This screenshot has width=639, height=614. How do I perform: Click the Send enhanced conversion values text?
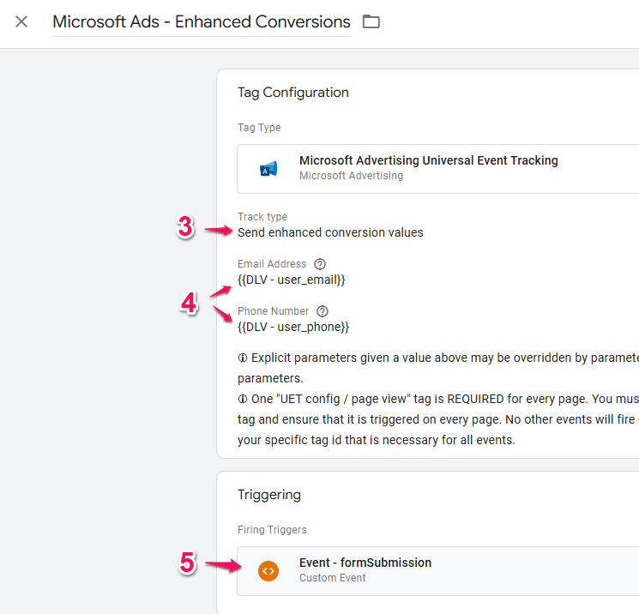[x=330, y=232]
